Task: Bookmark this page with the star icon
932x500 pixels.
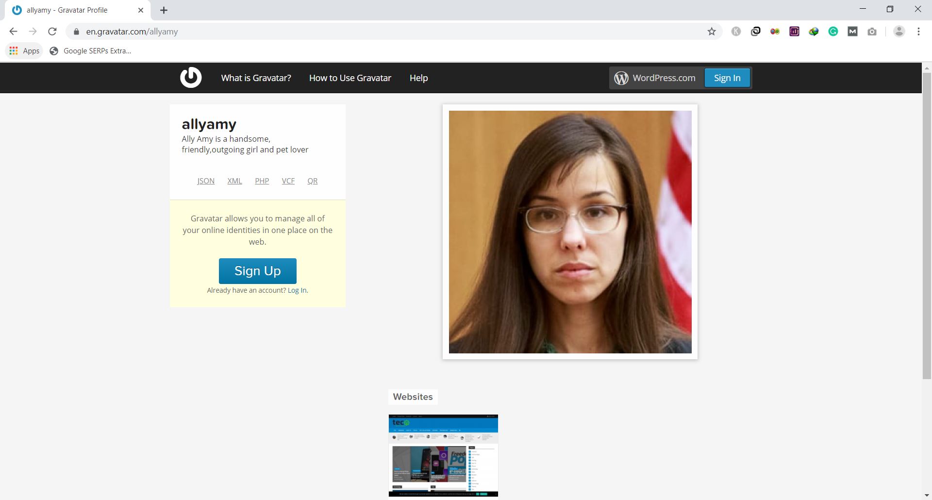Action: click(712, 32)
